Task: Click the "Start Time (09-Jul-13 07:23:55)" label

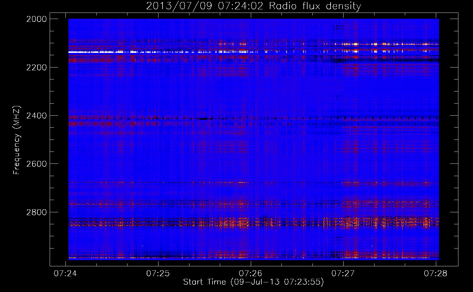Action: [253, 282]
